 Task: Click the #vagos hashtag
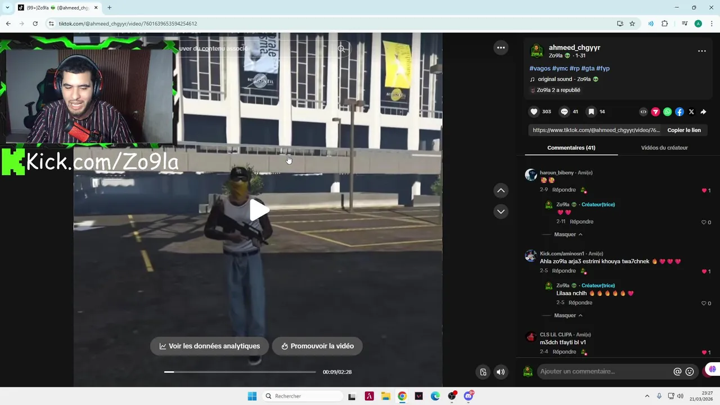point(540,69)
